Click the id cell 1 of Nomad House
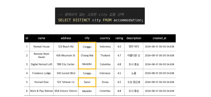The image size is (211, 97). (x=27, y=47)
